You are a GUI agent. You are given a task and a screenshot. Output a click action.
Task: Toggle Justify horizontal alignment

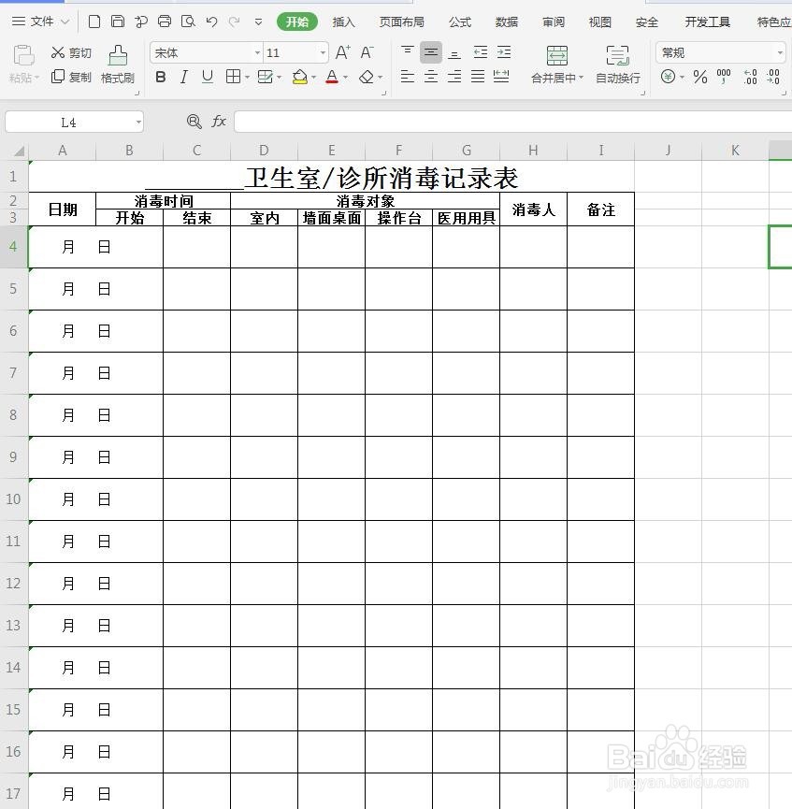click(478, 77)
